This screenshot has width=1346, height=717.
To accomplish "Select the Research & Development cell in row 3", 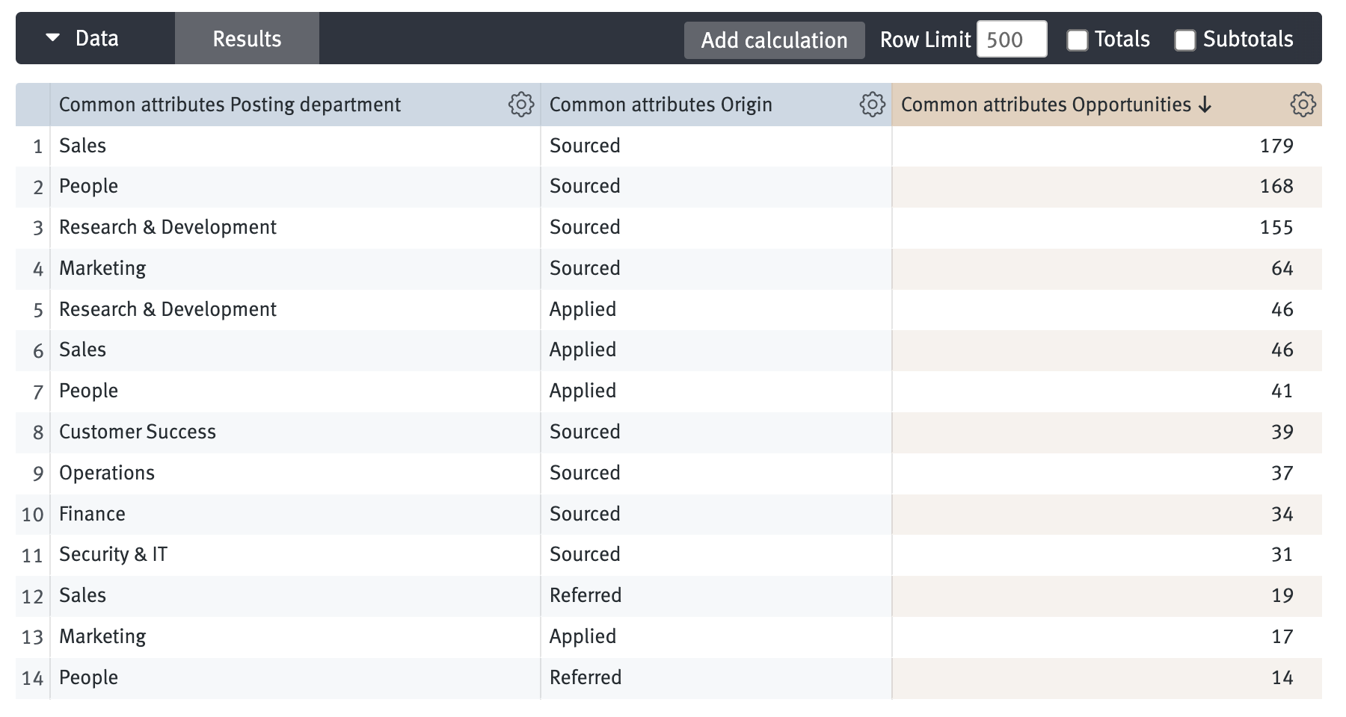I will [x=168, y=227].
